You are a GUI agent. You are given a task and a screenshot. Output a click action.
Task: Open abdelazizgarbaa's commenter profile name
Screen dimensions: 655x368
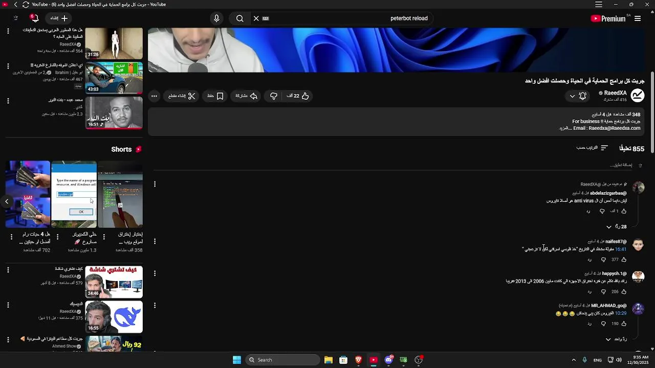pyautogui.click(x=608, y=193)
